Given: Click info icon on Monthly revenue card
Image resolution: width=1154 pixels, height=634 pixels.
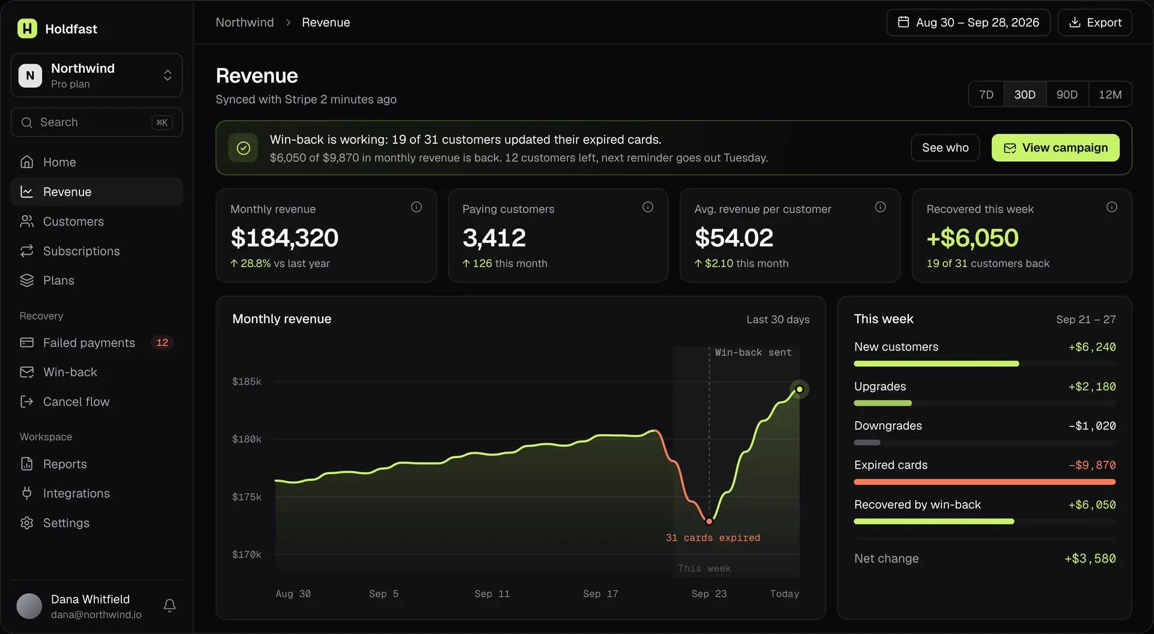Looking at the screenshot, I should (x=416, y=207).
